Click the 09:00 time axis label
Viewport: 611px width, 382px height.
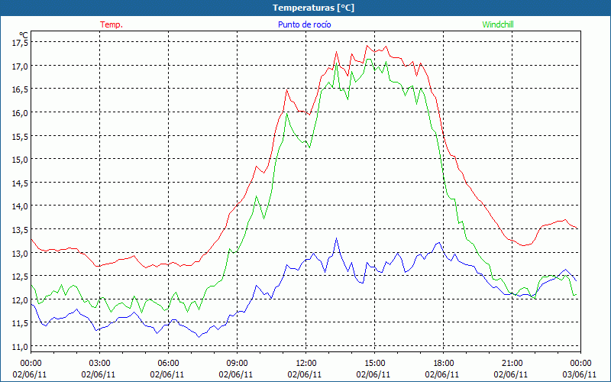237,363
